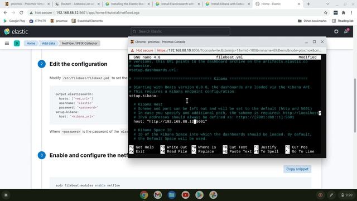The image size is (357, 201).
Task: Click the screen recording indicator in shelf
Action: point(320,195)
